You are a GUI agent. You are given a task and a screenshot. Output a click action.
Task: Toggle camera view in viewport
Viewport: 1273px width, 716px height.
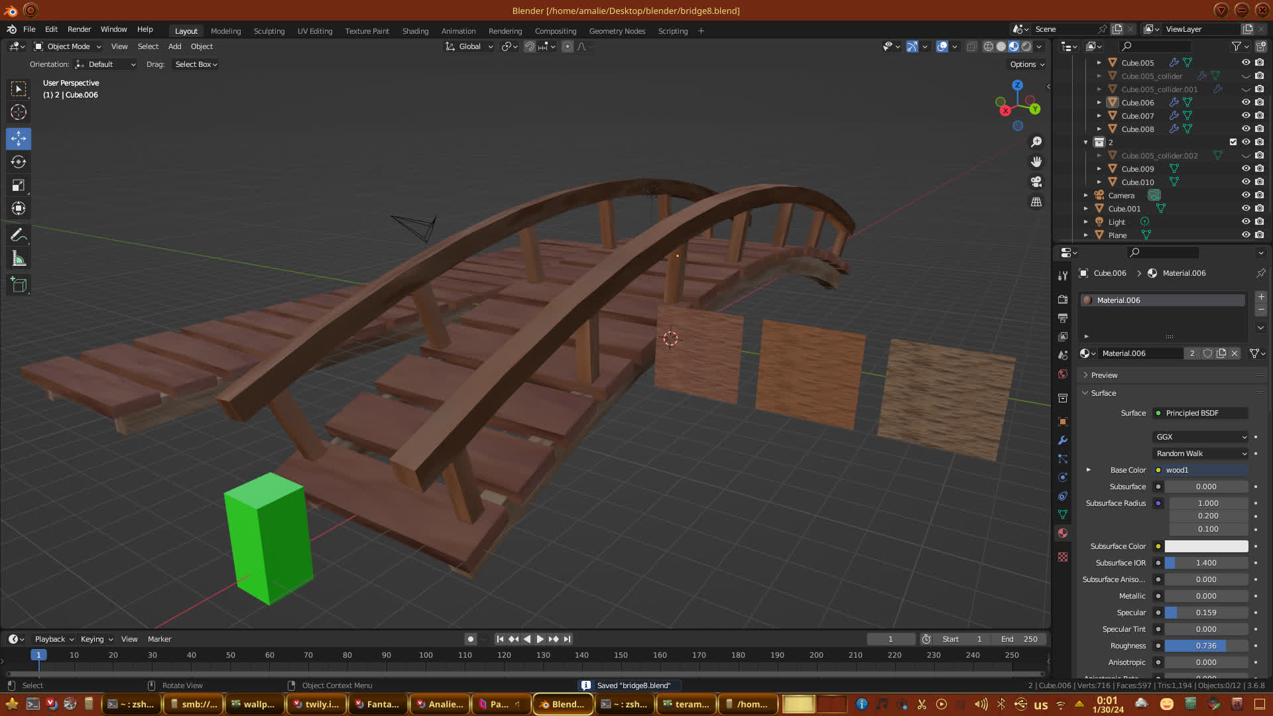[1036, 182]
